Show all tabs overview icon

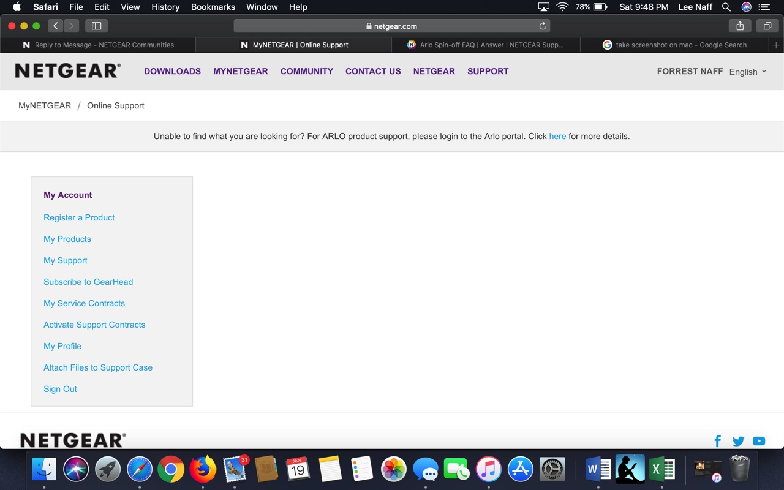click(x=767, y=26)
